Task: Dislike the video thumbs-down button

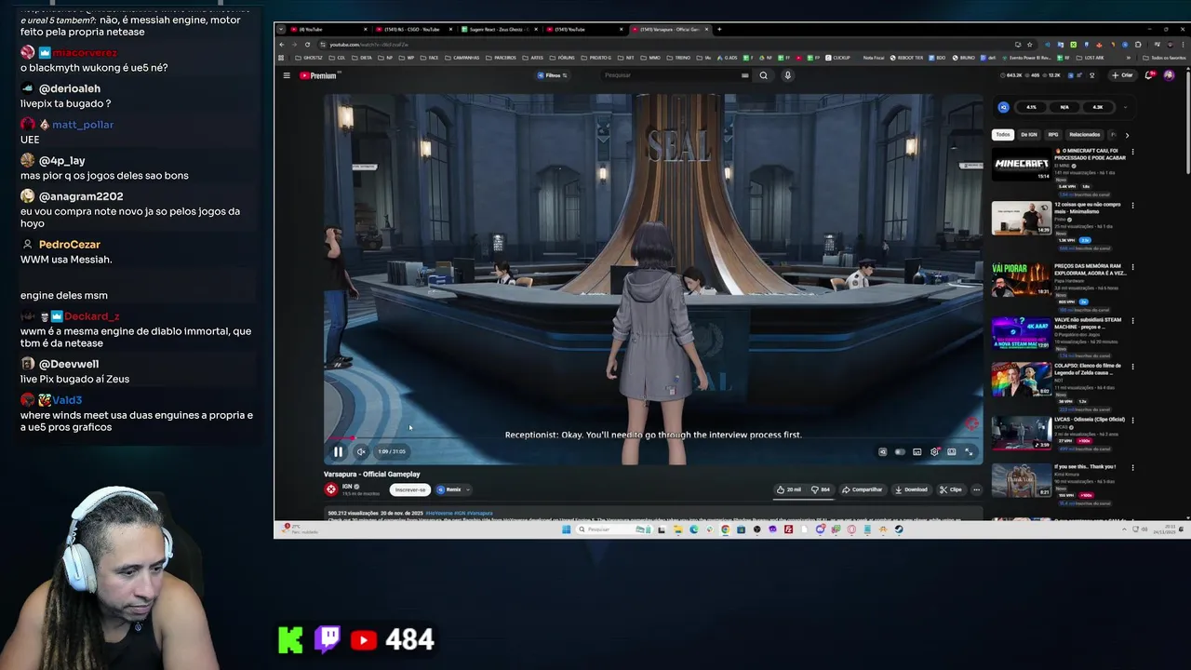Action: point(820,489)
